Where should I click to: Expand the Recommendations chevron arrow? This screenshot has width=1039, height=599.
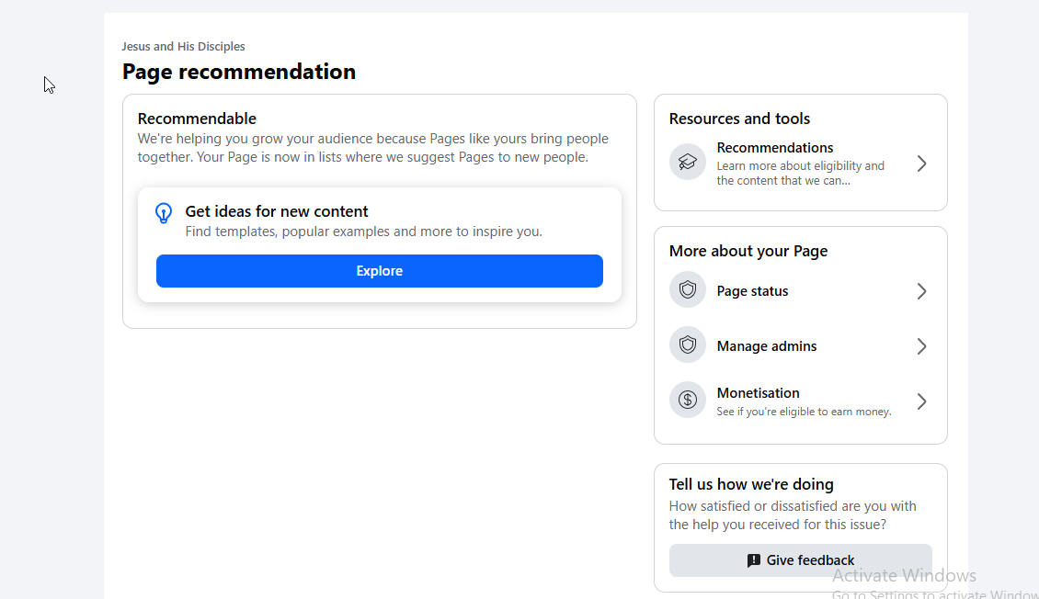[921, 164]
